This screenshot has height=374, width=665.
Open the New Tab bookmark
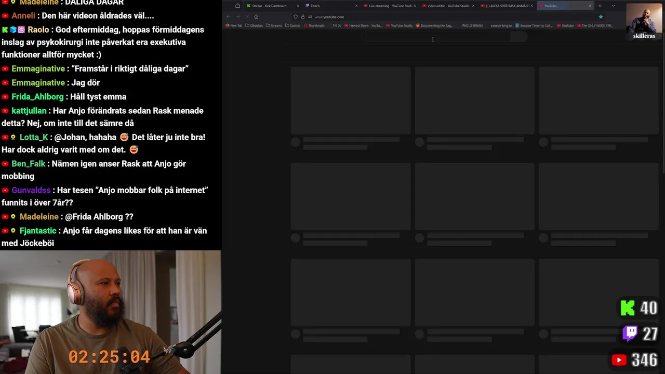coord(234,25)
